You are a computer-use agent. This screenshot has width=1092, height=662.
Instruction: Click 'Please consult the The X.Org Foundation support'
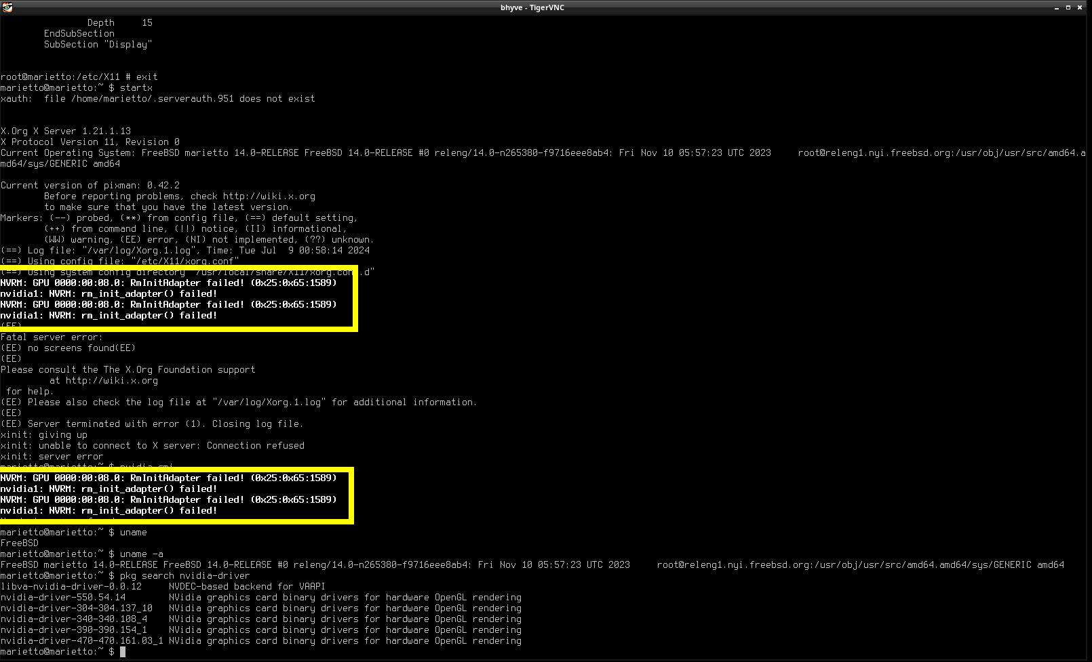pos(128,370)
